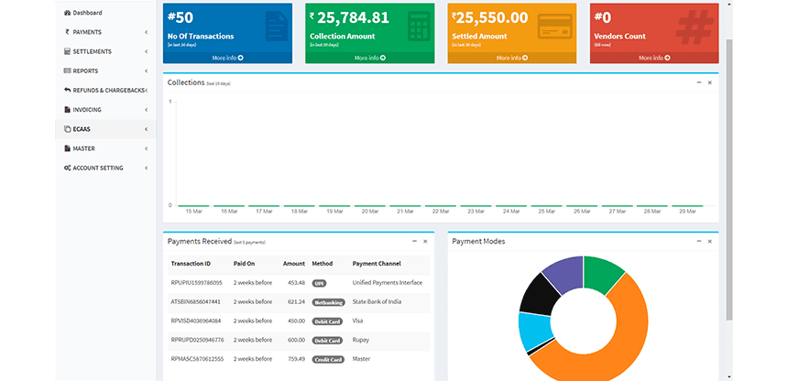Click the vertical page scrollbar

(729, 176)
